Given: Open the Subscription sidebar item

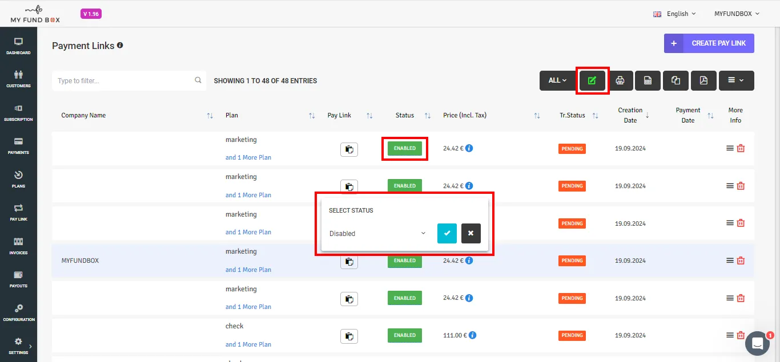Looking at the screenshot, I should [18, 113].
